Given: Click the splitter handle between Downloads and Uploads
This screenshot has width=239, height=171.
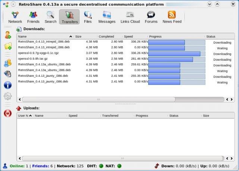Looking at the screenshot, I should (x=125, y=104).
